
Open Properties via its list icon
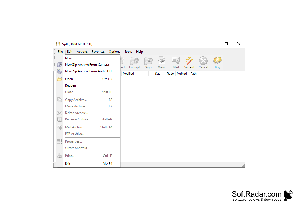(59, 141)
